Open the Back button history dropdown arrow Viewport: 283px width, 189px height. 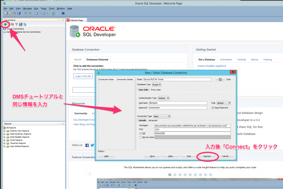pyautogui.click(x=40, y=13)
